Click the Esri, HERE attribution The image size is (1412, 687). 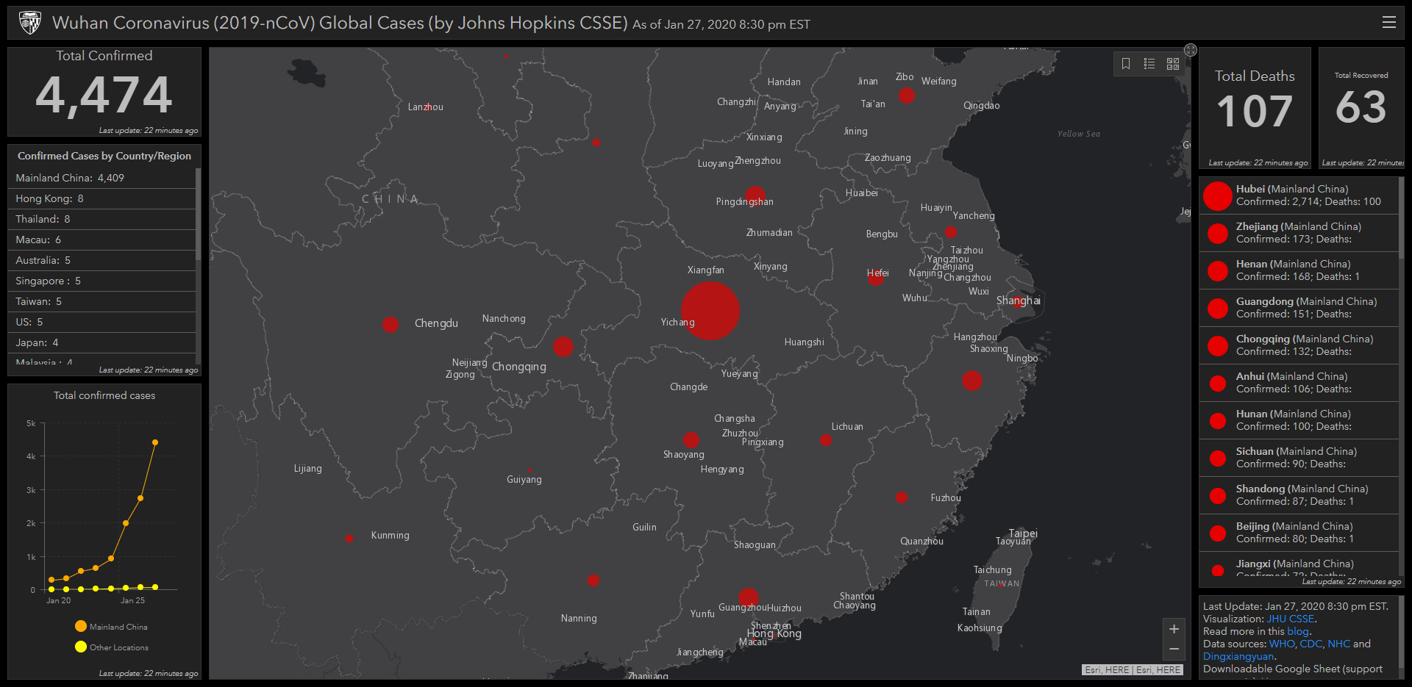point(1133,669)
